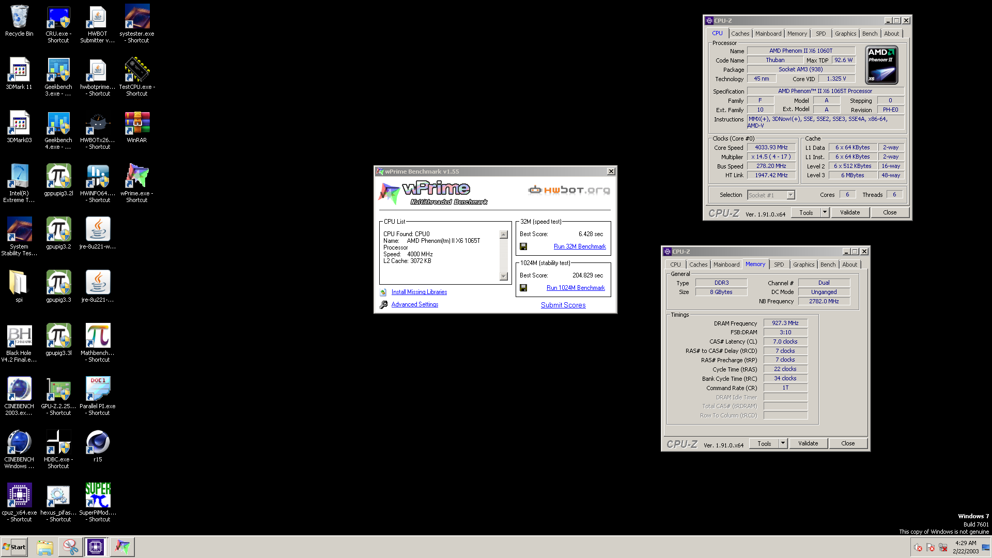Click save icon under 32M Best Score
Screen dimensions: 992x558
coord(523,246)
